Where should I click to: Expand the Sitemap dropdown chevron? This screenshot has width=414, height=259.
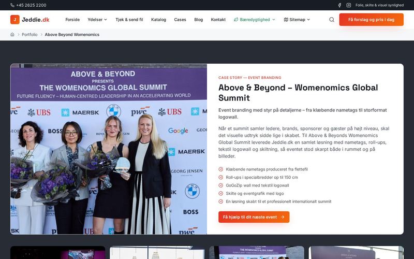(x=308, y=20)
